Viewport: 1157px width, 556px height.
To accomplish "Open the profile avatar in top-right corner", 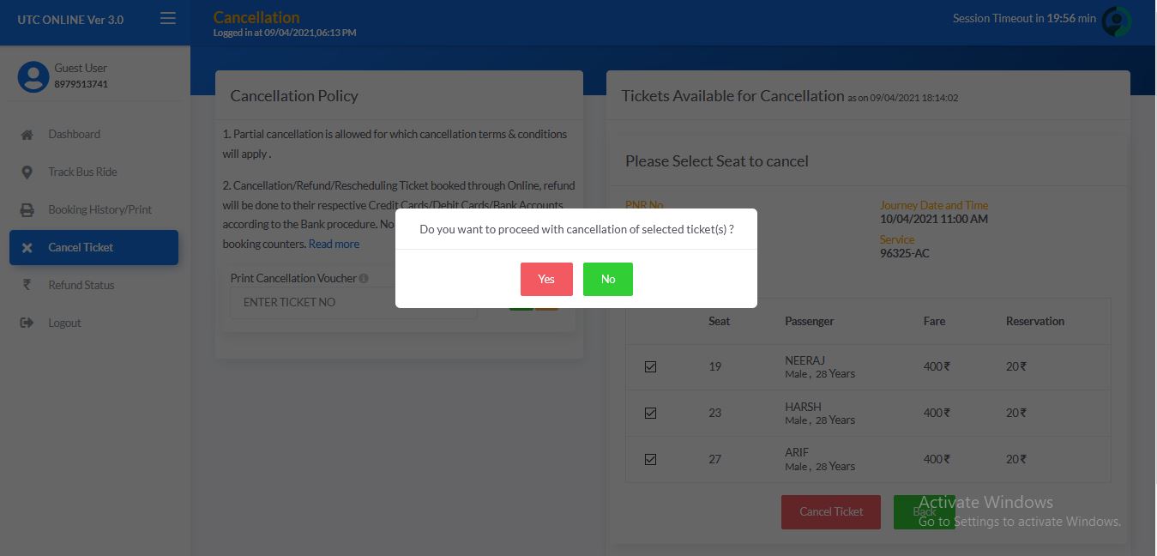I will pos(1117,21).
